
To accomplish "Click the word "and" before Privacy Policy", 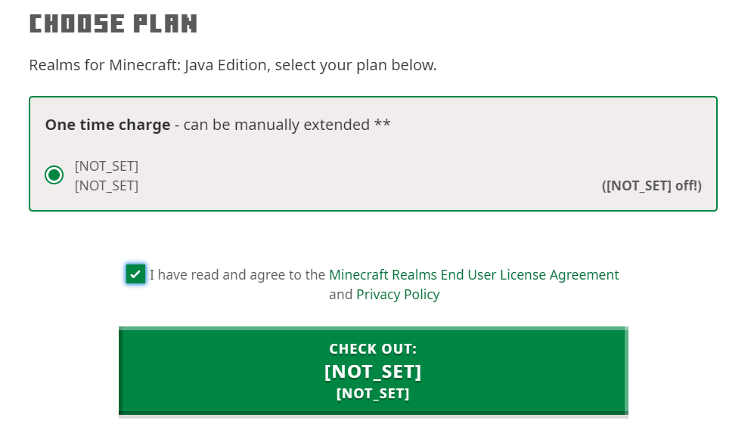I will [x=340, y=295].
